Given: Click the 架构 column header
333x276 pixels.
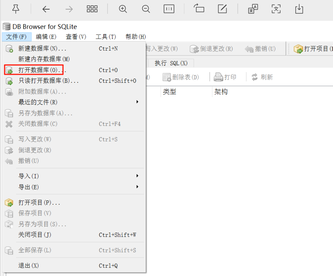Looking at the screenshot, I should click(221, 92).
